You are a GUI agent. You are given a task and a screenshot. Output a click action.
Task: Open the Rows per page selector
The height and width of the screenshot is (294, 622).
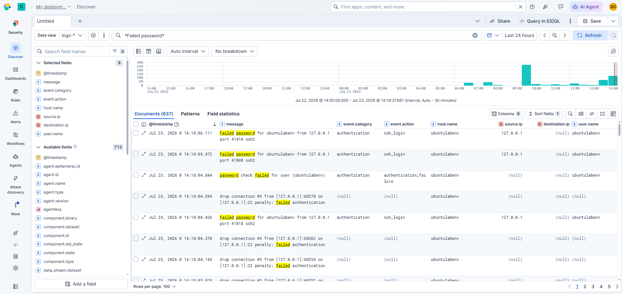[154, 287]
